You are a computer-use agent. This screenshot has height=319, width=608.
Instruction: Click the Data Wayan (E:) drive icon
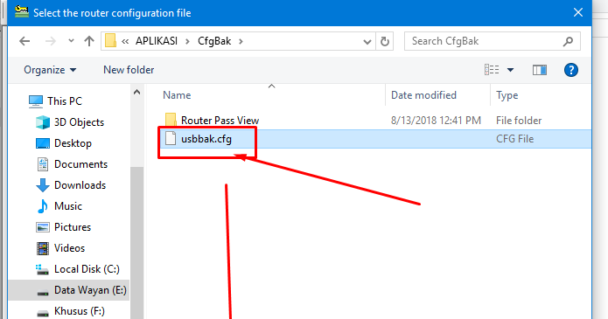(x=43, y=293)
